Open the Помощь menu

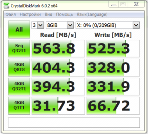tap(64, 14)
